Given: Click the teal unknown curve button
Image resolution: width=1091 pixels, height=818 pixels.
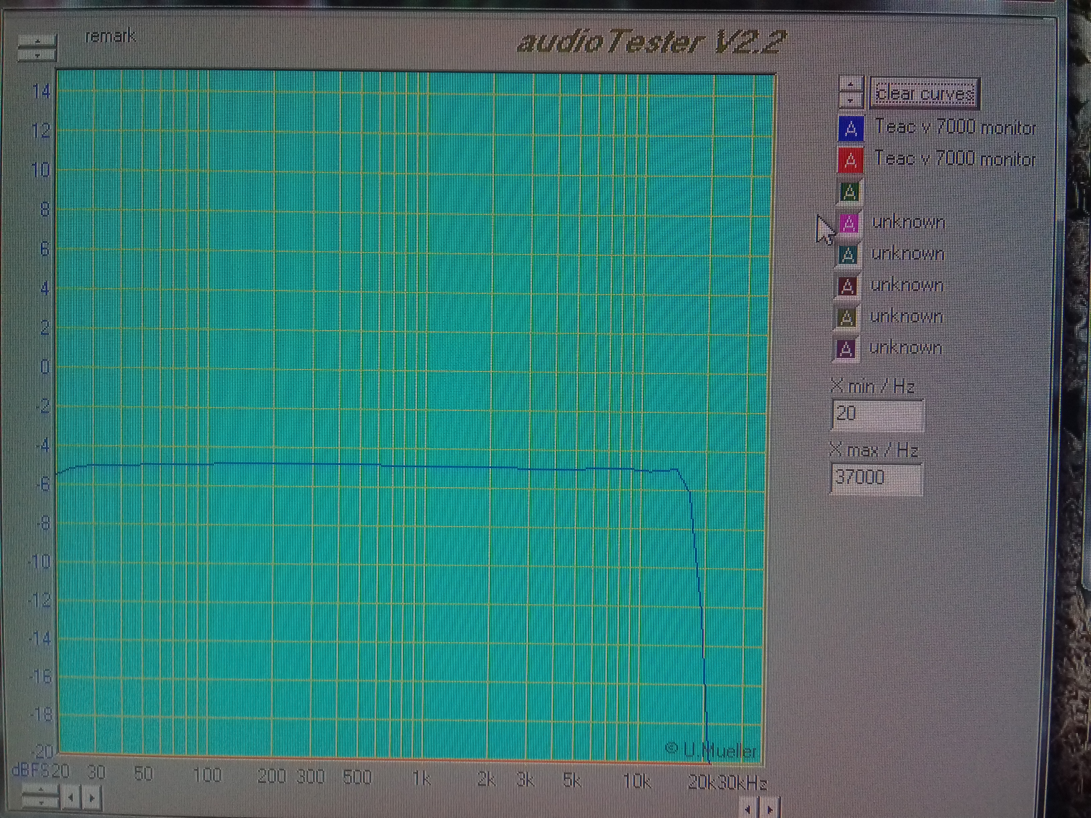Looking at the screenshot, I should pyautogui.click(x=848, y=255).
